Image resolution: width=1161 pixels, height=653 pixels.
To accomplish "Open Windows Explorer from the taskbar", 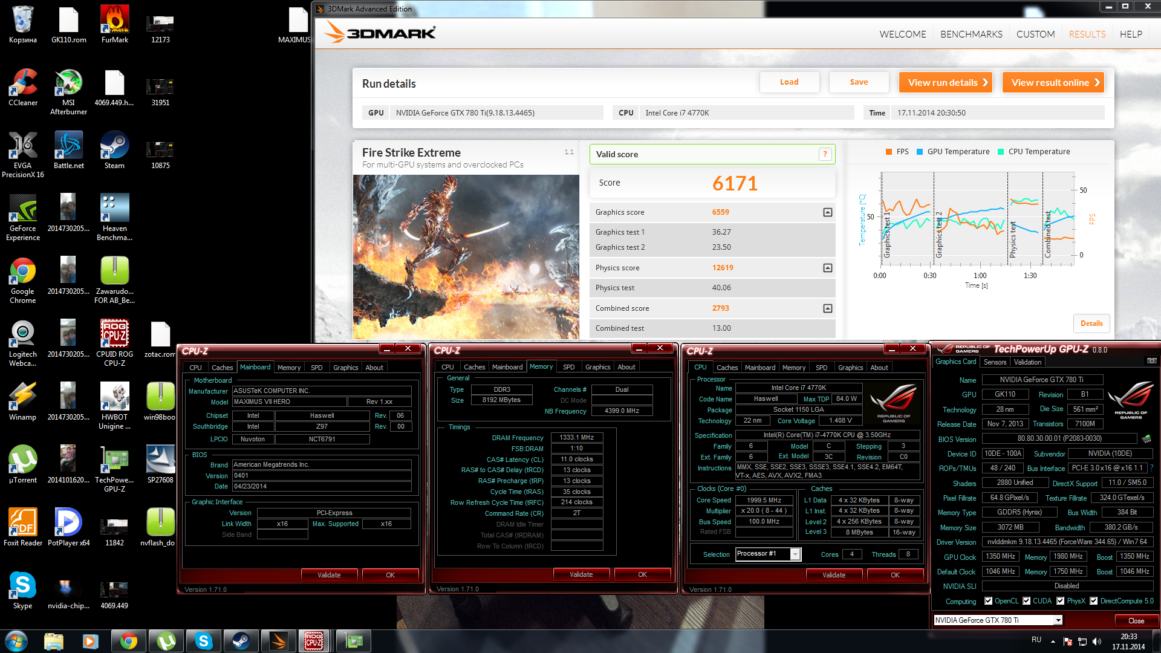I will pyautogui.click(x=54, y=641).
